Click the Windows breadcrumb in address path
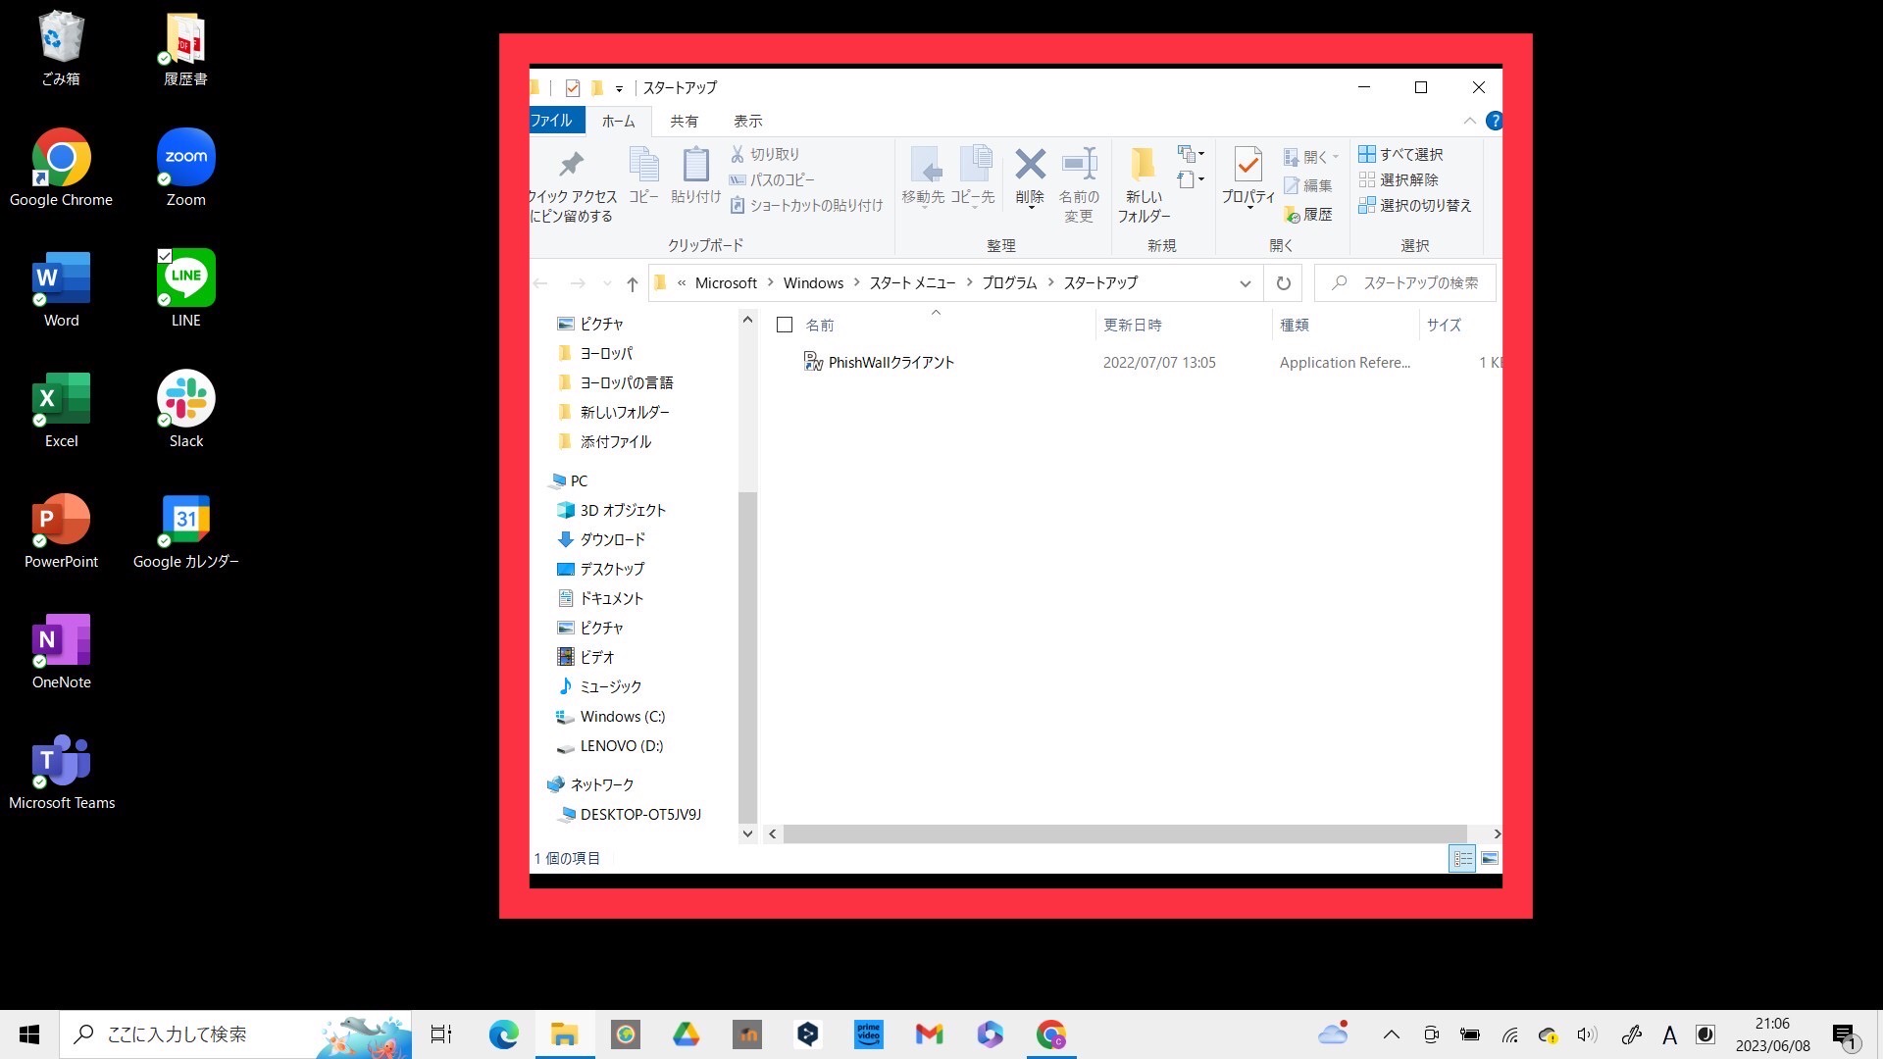Screen dimensions: 1883x1059 coord(813,283)
